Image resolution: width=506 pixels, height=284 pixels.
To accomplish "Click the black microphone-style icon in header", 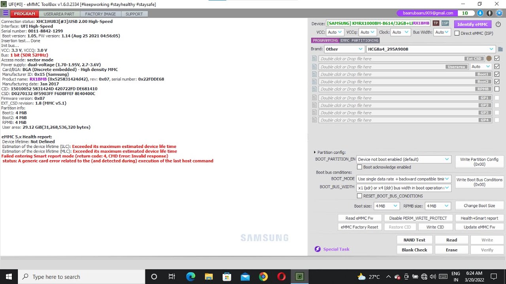I will (x=489, y=13).
